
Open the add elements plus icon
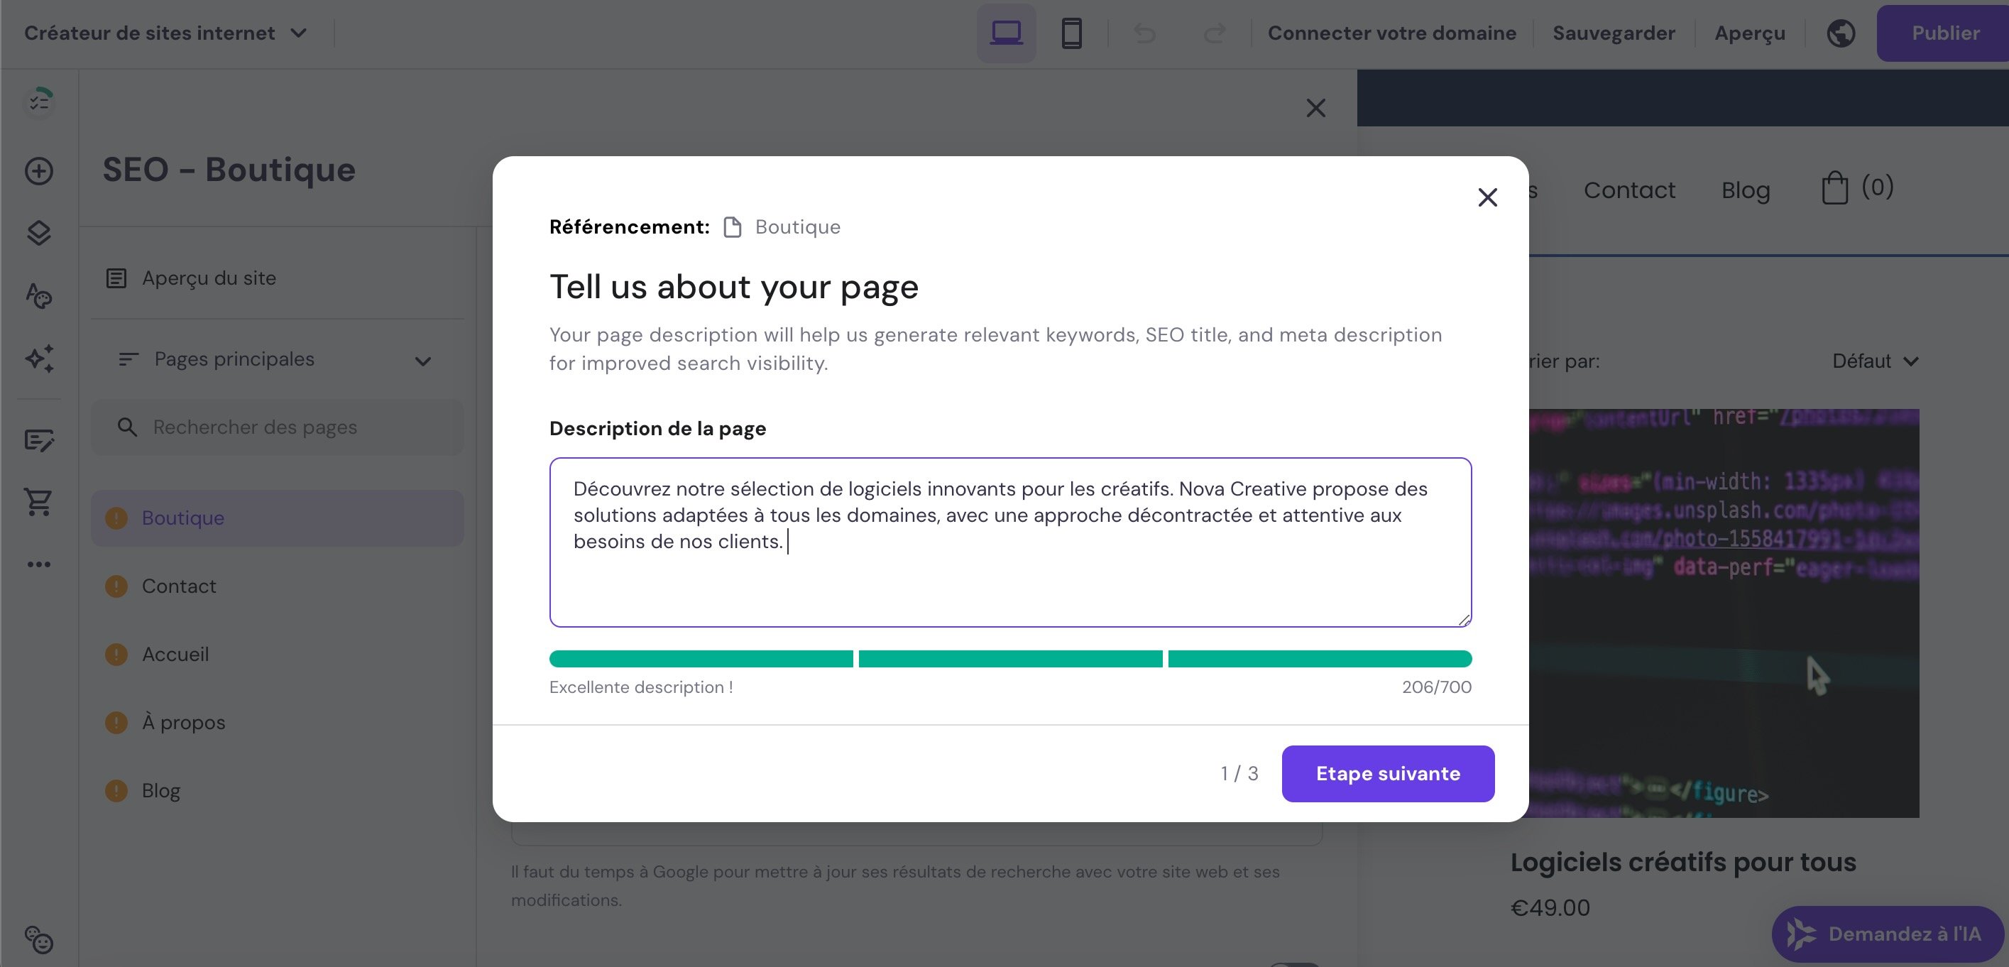(x=39, y=171)
